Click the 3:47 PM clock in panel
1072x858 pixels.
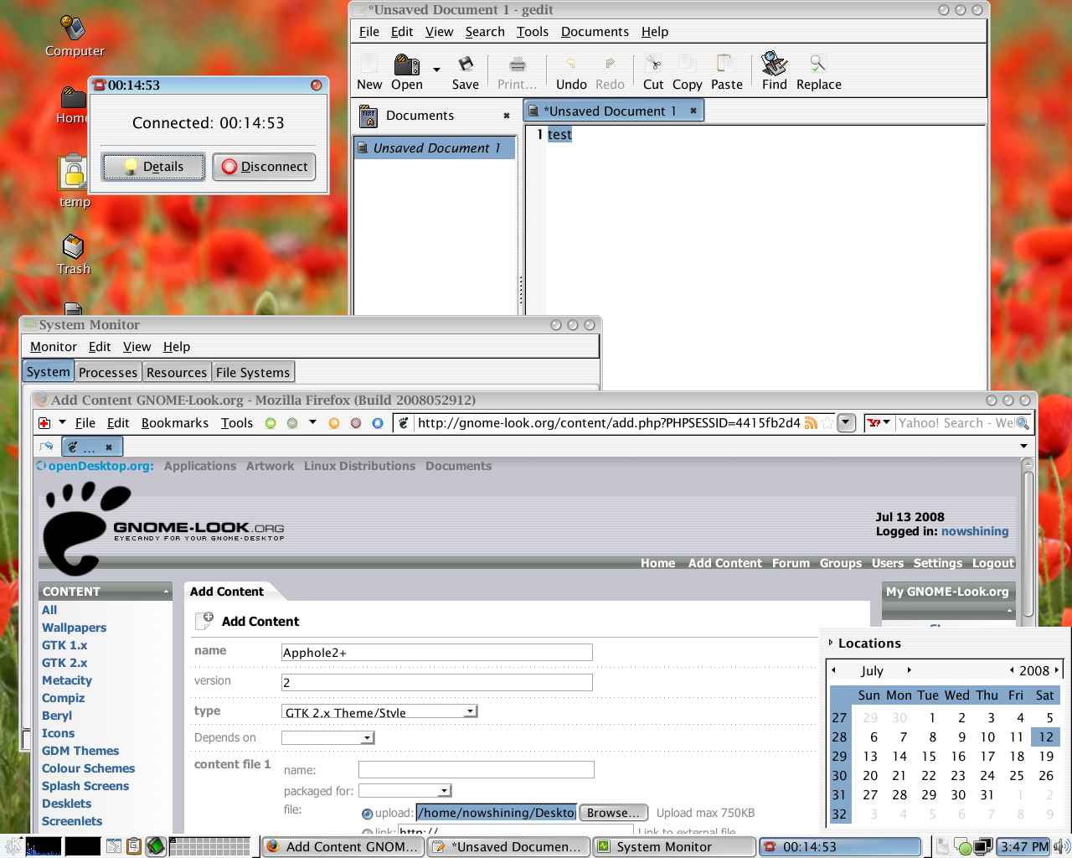tap(1024, 847)
